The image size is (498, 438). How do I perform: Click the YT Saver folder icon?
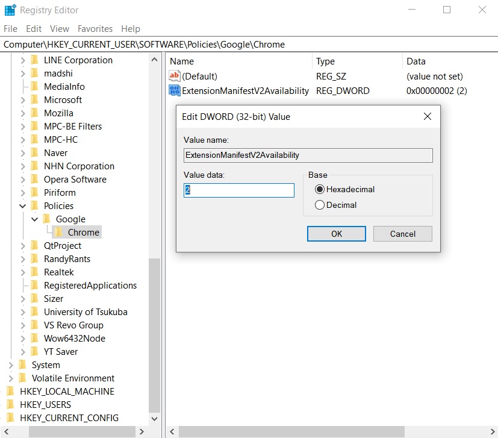[34, 351]
